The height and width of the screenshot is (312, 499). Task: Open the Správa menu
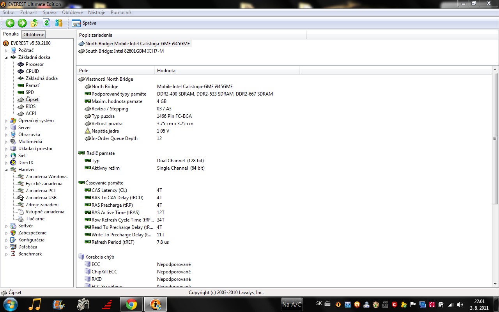point(50,12)
